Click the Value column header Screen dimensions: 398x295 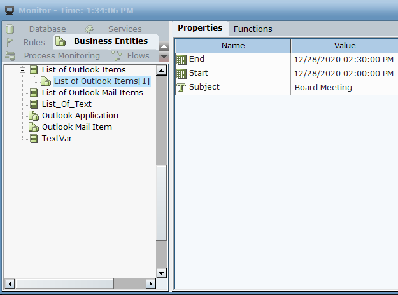click(x=345, y=46)
